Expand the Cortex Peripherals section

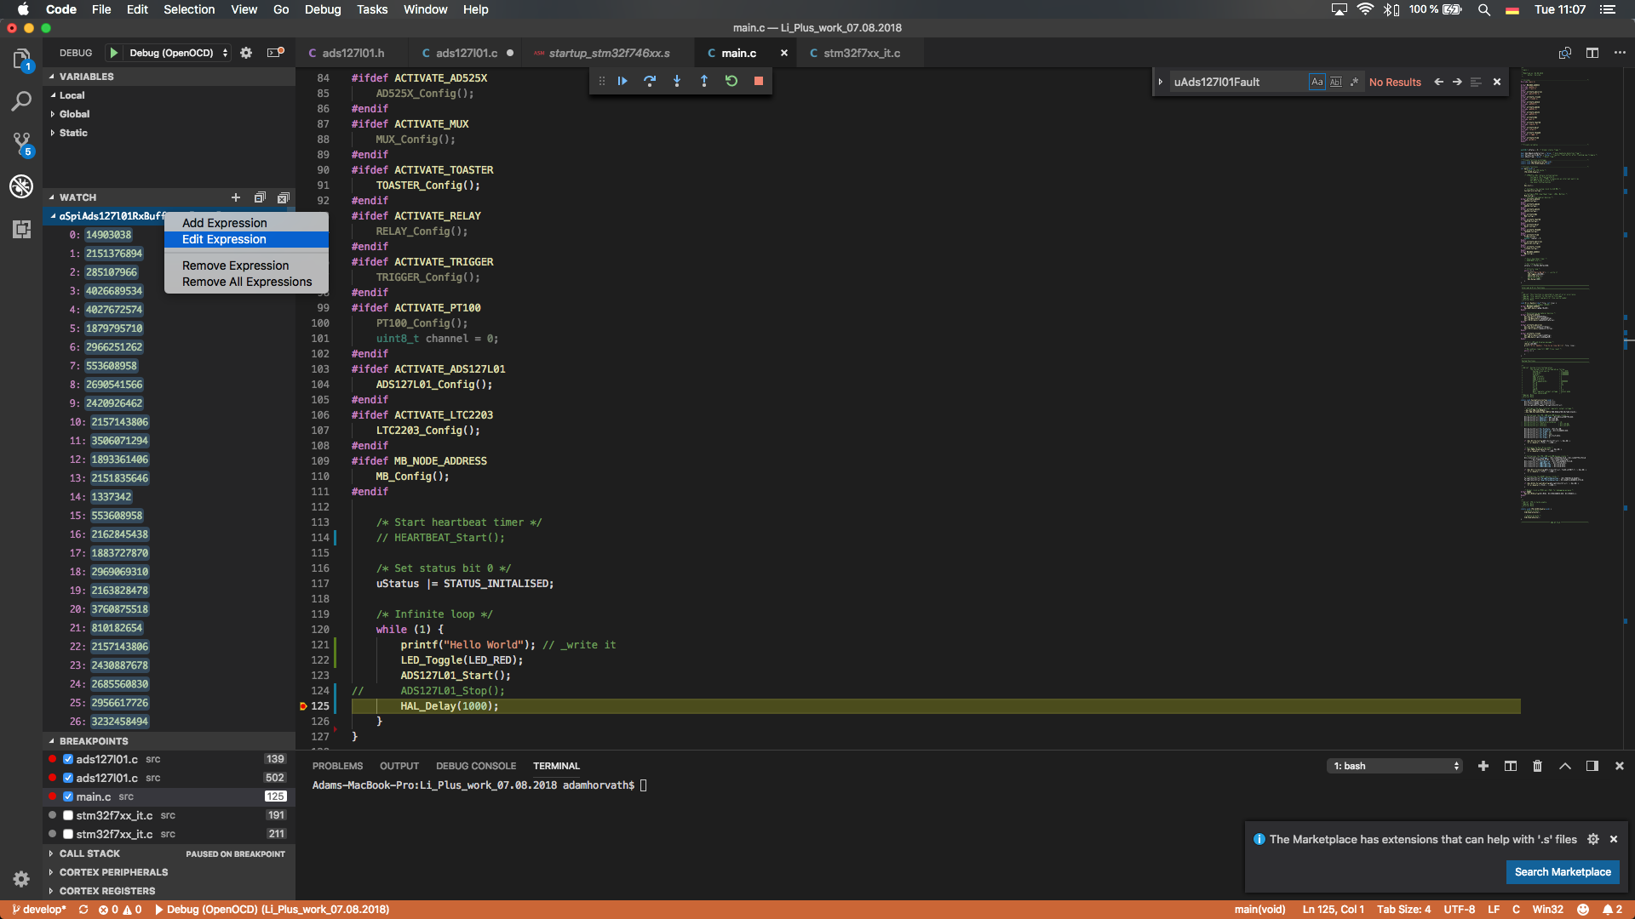pyautogui.click(x=113, y=872)
